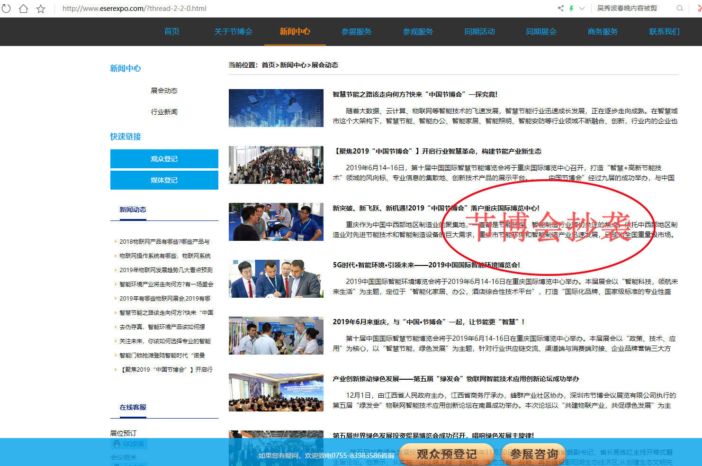Go to 参观服务 in the top navigation
The height and width of the screenshot is (466, 702).
pyautogui.click(x=418, y=32)
